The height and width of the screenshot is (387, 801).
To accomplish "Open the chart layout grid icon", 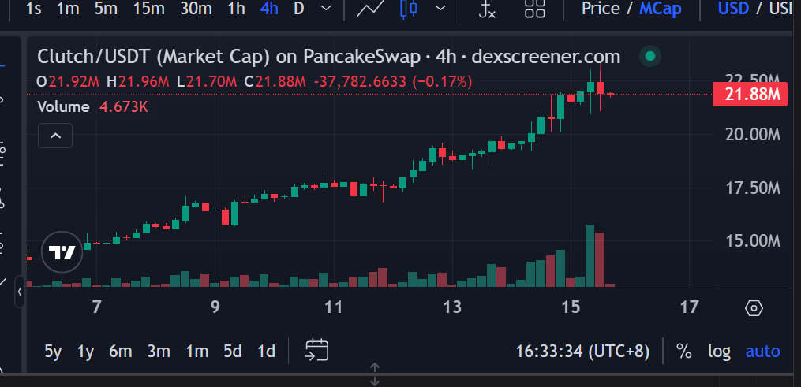I will (x=535, y=9).
